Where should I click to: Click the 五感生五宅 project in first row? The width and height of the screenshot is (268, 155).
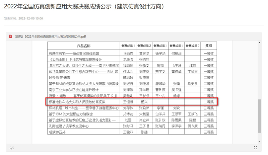click(x=74, y=53)
